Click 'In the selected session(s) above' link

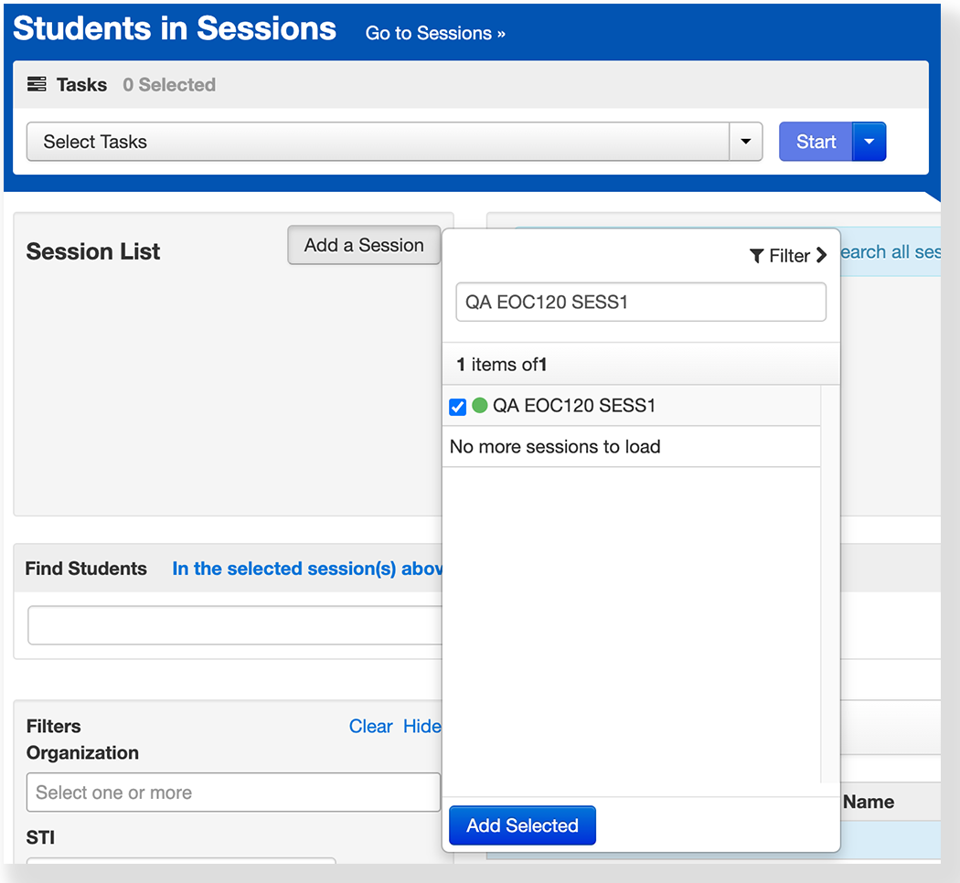307,569
